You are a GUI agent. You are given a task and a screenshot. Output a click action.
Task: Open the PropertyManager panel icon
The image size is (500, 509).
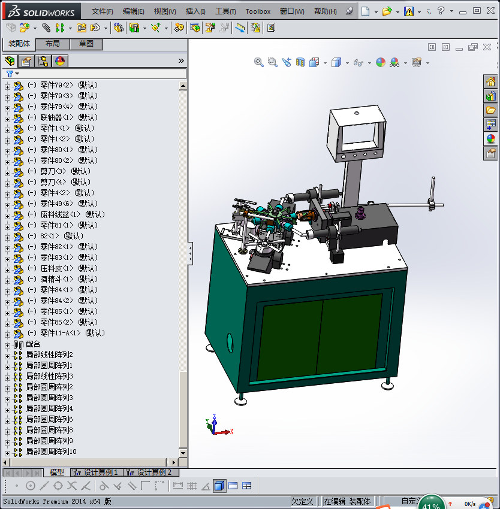[x=26, y=61]
